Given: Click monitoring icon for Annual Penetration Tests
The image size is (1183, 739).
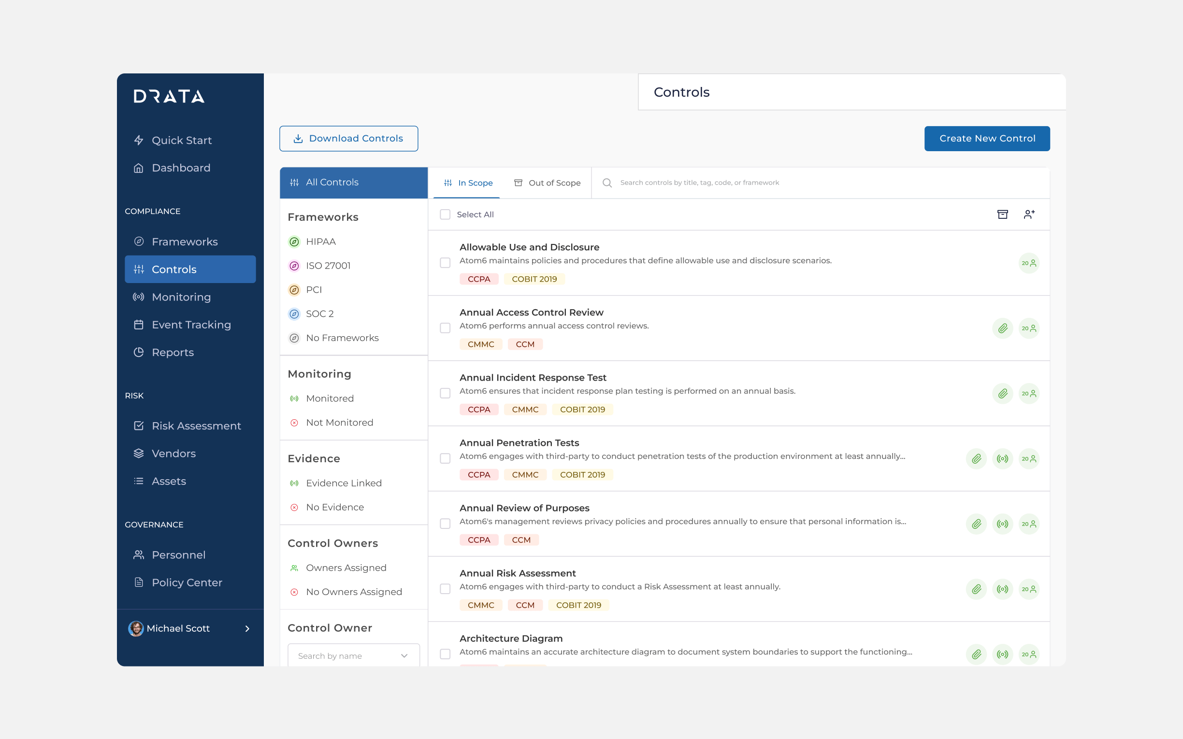Looking at the screenshot, I should 1003,459.
